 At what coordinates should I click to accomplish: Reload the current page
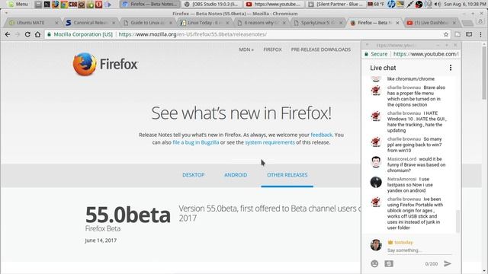click(27, 34)
